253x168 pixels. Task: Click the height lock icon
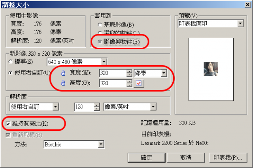pos(63,83)
